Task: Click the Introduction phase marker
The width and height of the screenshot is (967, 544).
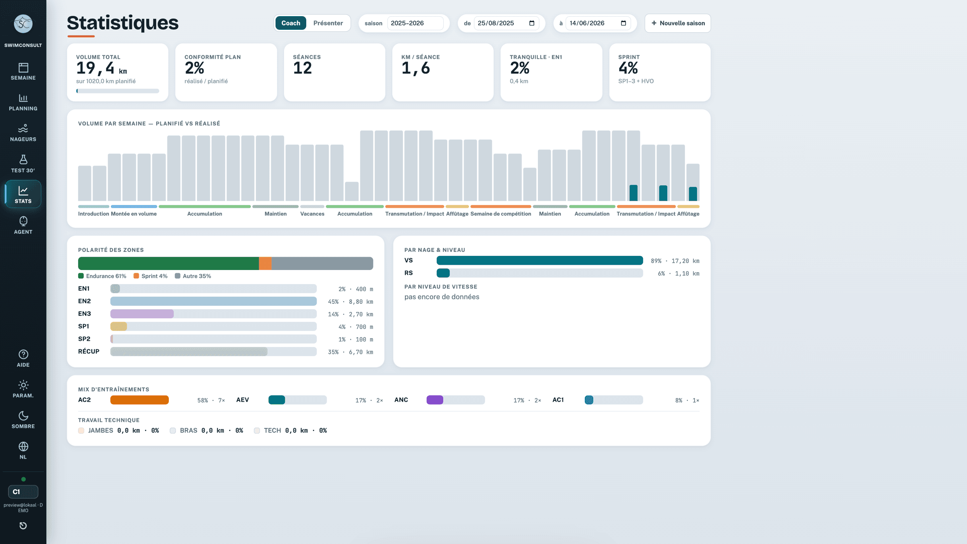Action: click(x=93, y=207)
